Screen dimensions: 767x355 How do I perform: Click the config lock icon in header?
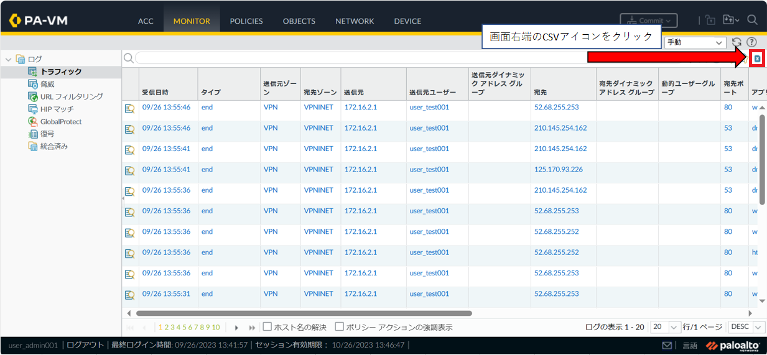coord(710,21)
